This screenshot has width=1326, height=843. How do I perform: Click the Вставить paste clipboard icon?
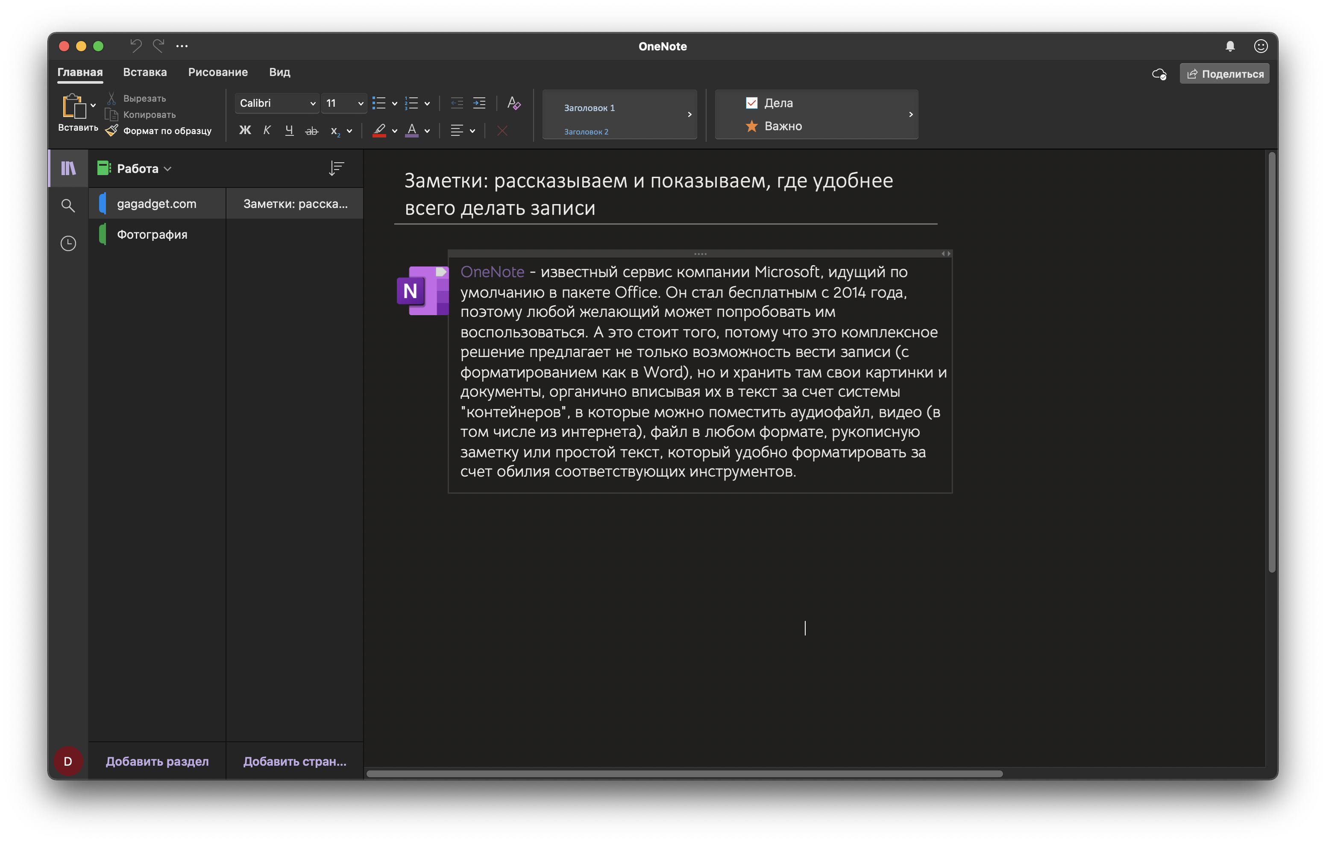tap(74, 106)
